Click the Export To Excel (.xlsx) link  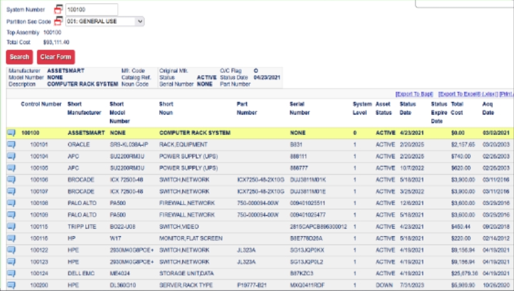pos(468,94)
